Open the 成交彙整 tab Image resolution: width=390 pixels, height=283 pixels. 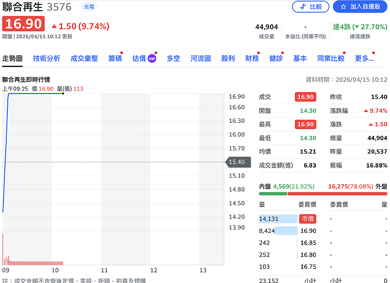tap(84, 58)
